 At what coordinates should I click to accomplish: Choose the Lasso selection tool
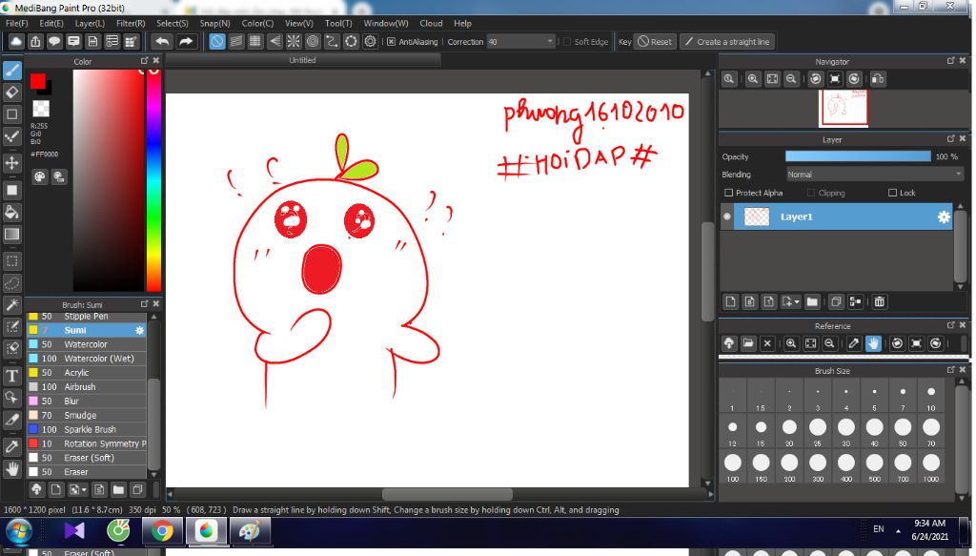tap(11, 283)
